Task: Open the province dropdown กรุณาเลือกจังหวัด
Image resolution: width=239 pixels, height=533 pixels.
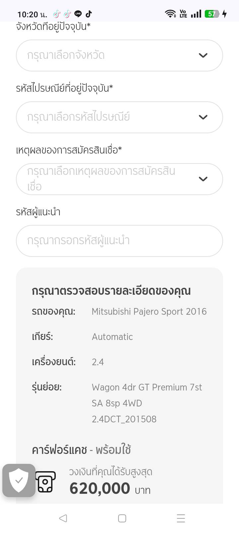Action: (x=110, y=55)
